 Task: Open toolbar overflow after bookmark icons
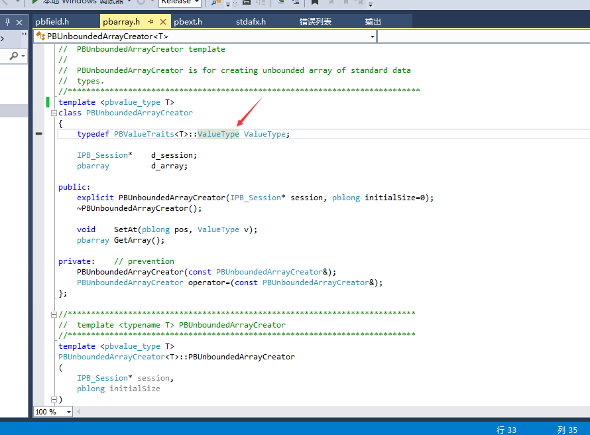pyautogui.click(x=371, y=5)
